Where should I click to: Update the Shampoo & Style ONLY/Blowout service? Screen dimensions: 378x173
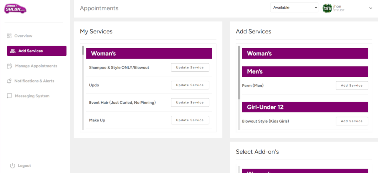[190, 67]
